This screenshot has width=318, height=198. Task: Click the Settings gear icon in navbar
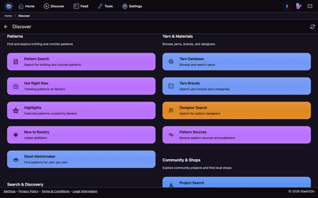125,6
